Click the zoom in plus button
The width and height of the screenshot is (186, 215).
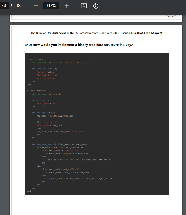(x=67, y=6)
